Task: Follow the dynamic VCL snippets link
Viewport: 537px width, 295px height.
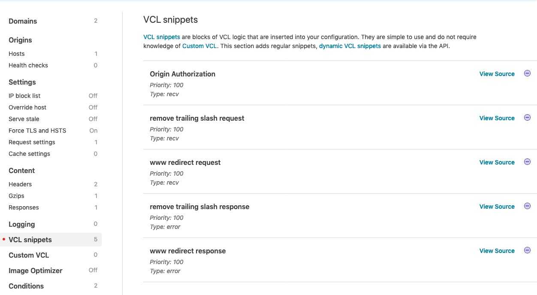Action: [350, 46]
